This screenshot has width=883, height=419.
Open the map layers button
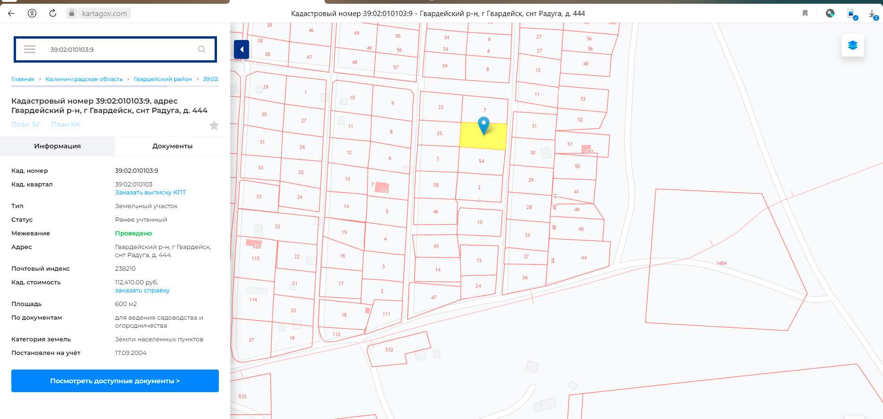click(853, 45)
